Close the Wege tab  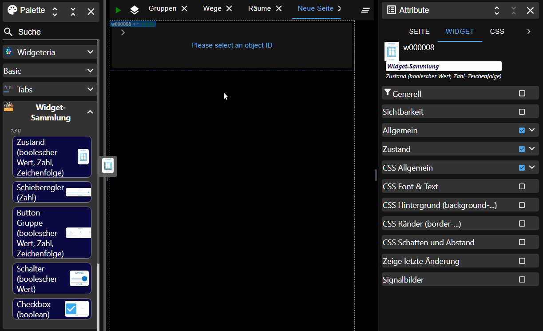(229, 8)
